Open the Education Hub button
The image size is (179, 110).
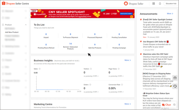click(171, 3)
